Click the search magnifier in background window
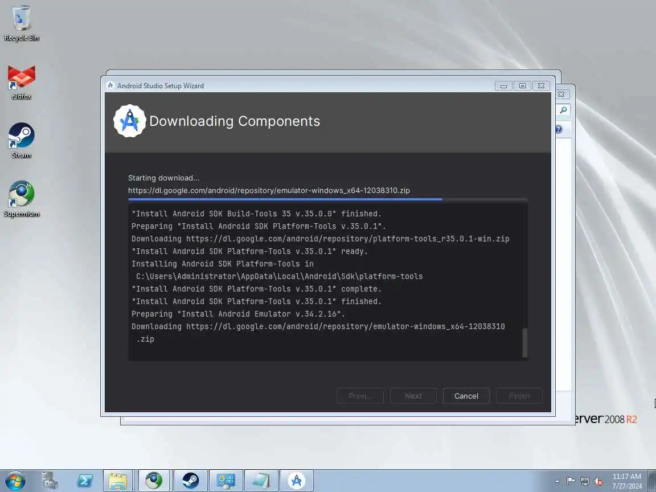 [564, 110]
